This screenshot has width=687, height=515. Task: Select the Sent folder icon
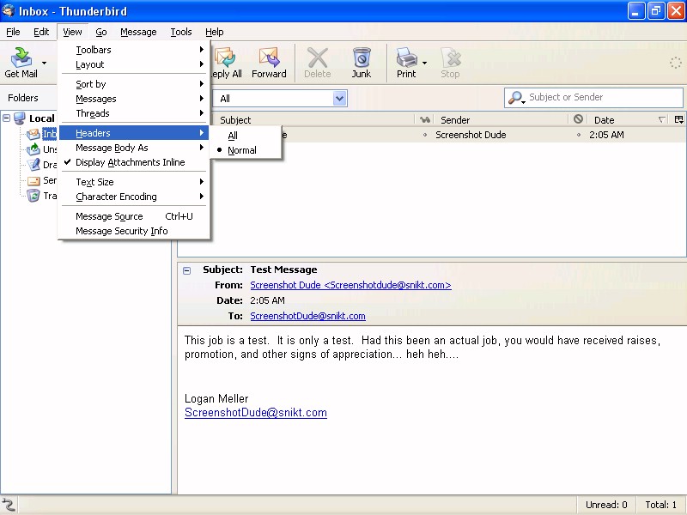(x=33, y=180)
